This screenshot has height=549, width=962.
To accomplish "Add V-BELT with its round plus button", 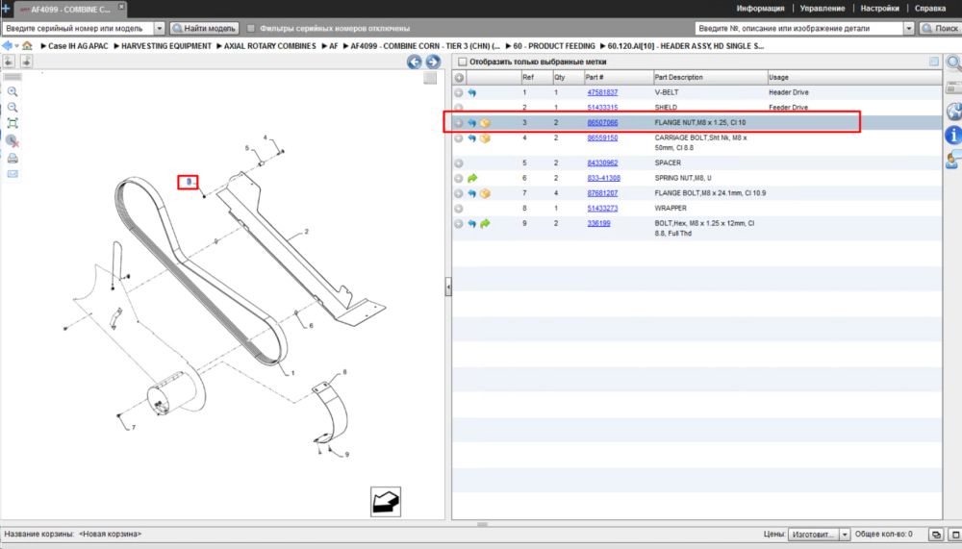I will click(458, 92).
